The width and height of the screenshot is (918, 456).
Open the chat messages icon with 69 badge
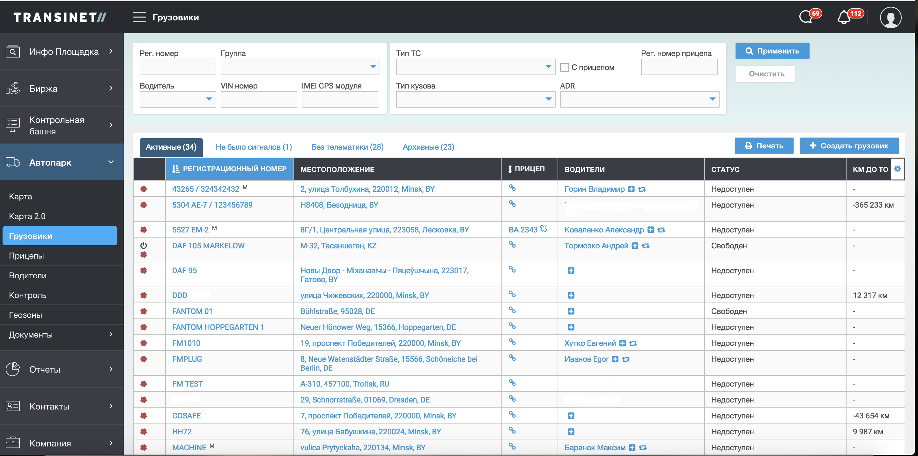(806, 17)
